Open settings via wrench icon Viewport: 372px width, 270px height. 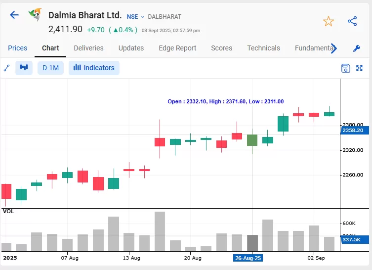[x=356, y=48]
